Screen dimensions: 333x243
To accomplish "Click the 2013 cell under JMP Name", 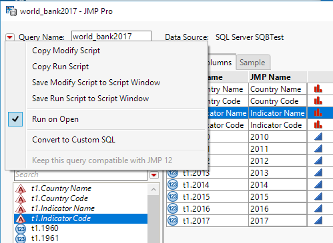I will tap(278, 173).
